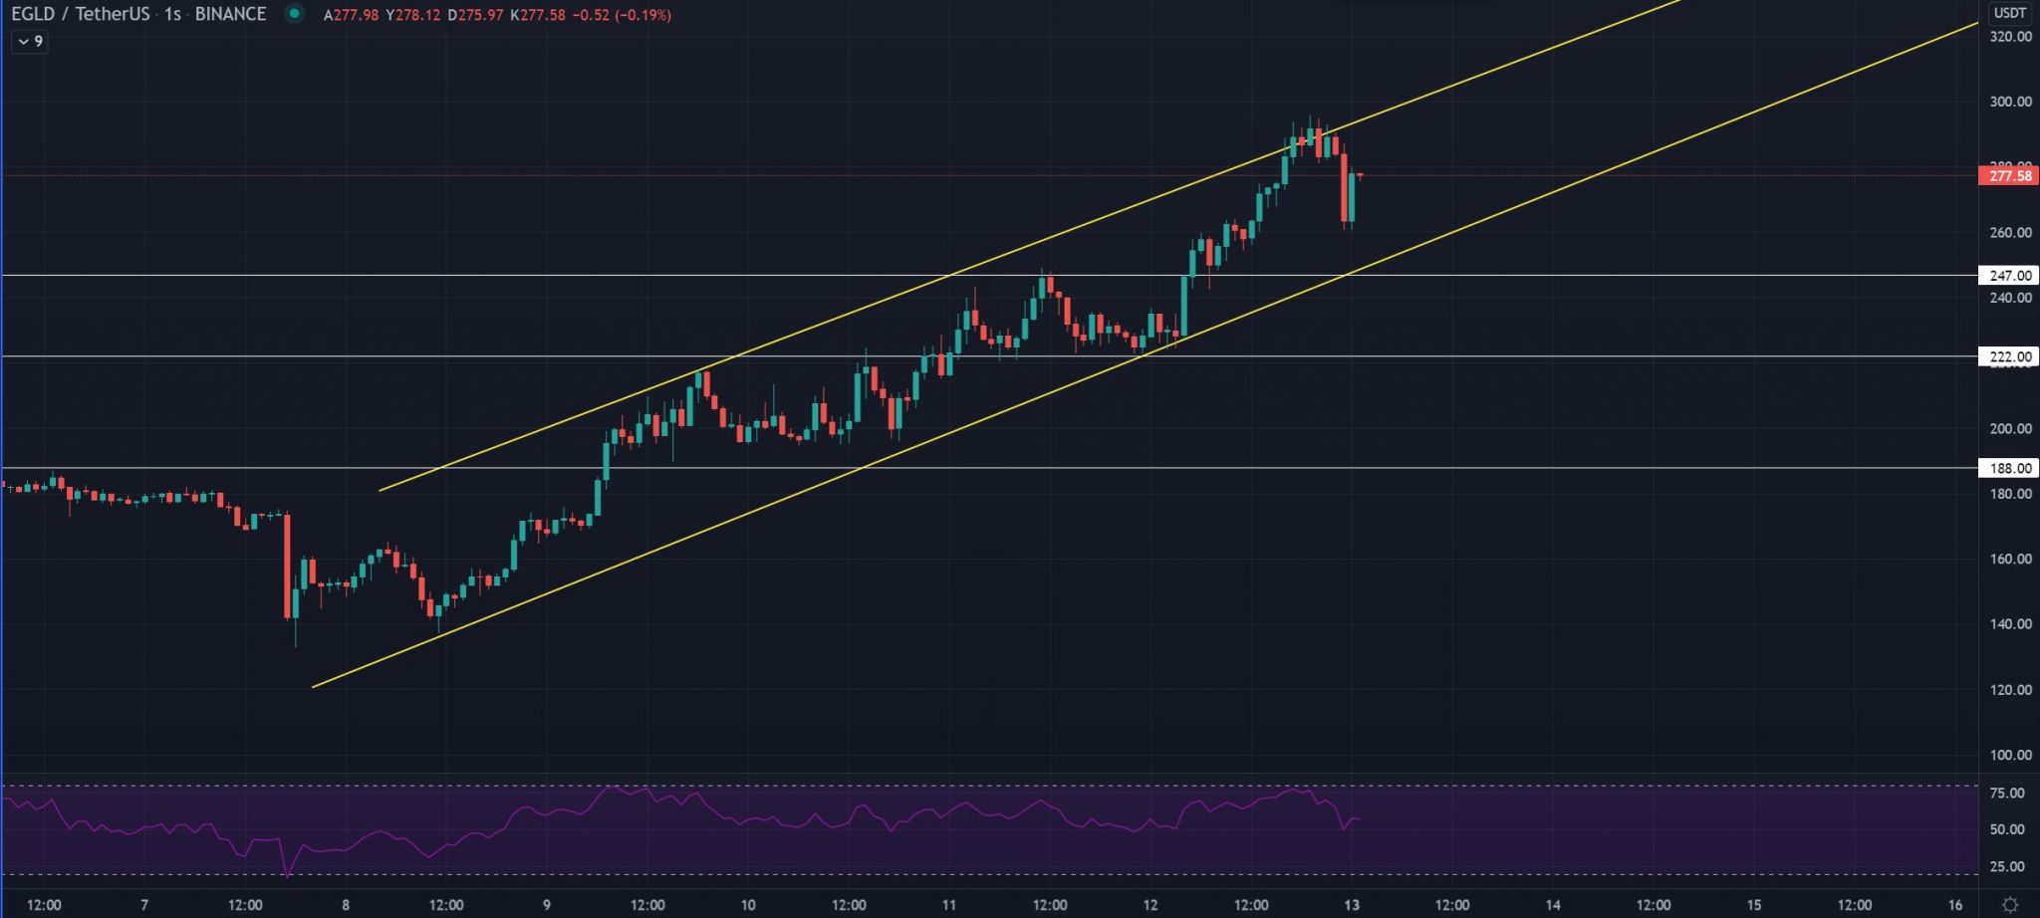
Task: Click the 1s interval label
Action: pyautogui.click(x=172, y=14)
